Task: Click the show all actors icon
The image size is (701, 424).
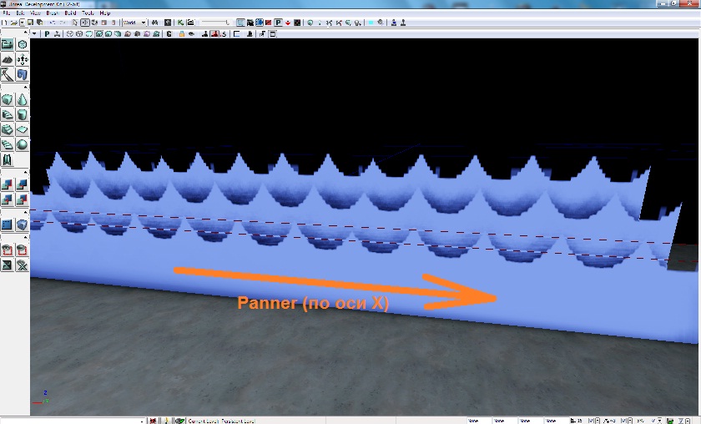Action: [x=23, y=265]
